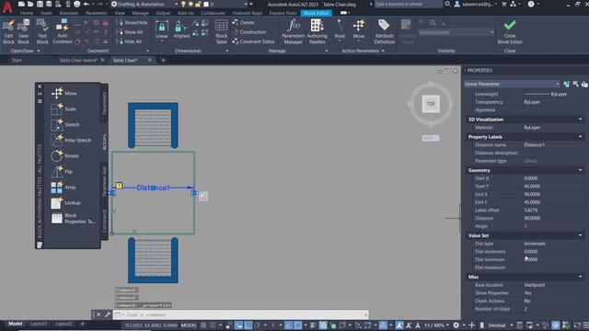Click the Save Block icon
589x331 pixels.
(x=23, y=32)
